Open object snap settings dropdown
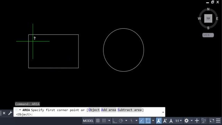The height and width of the screenshot is (125, 222). click(x=153, y=121)
